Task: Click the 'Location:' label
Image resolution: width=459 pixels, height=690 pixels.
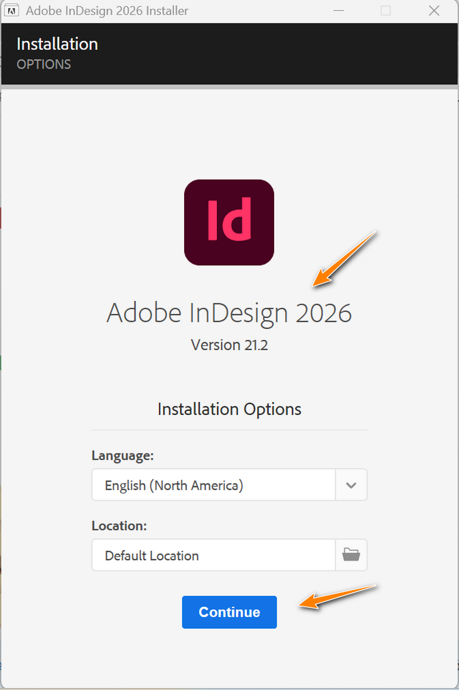Action: click(119, 526)
